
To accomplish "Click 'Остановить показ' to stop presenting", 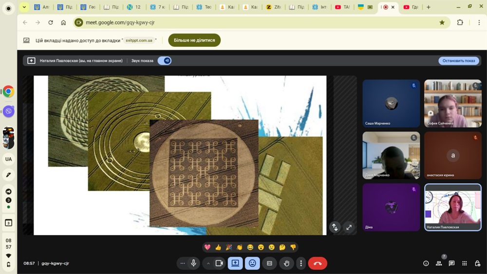I will tap(458, 61).
